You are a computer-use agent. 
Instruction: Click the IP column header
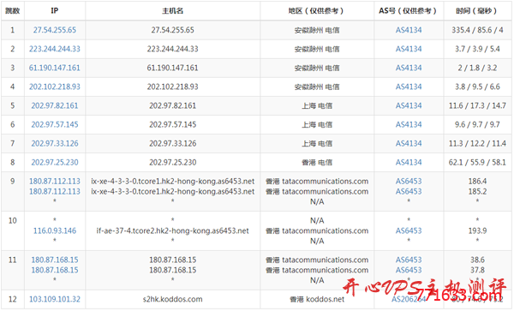click(55, 11)
